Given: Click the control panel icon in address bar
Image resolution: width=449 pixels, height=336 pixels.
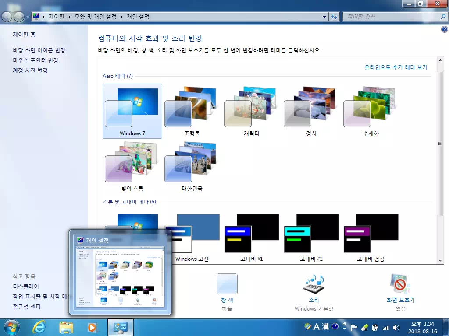Looking at the screenshot, I should coord(36,17).
